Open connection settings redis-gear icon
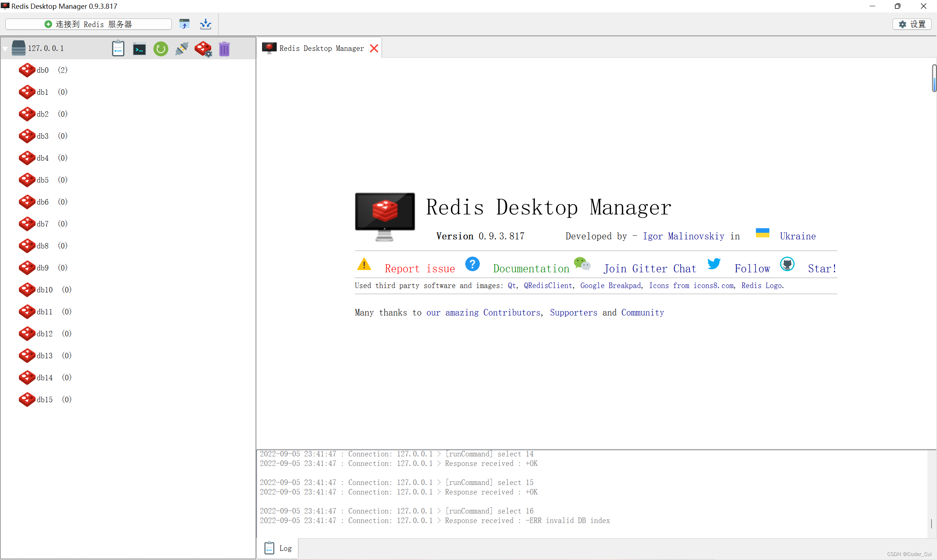Image resolution: width=937 pixels, height=560 pixels. click(203, 49)
